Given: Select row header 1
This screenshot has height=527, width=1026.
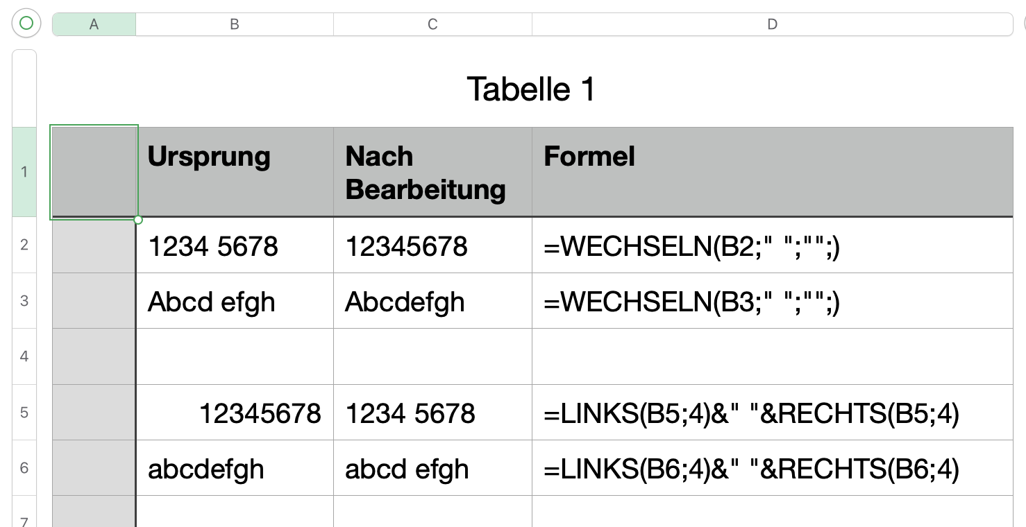Looking at the screenshot, I should [24, 172].
